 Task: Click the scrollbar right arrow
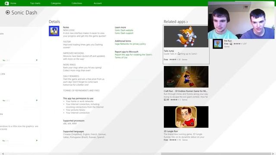pyautogui.click(x=273, y=154)
